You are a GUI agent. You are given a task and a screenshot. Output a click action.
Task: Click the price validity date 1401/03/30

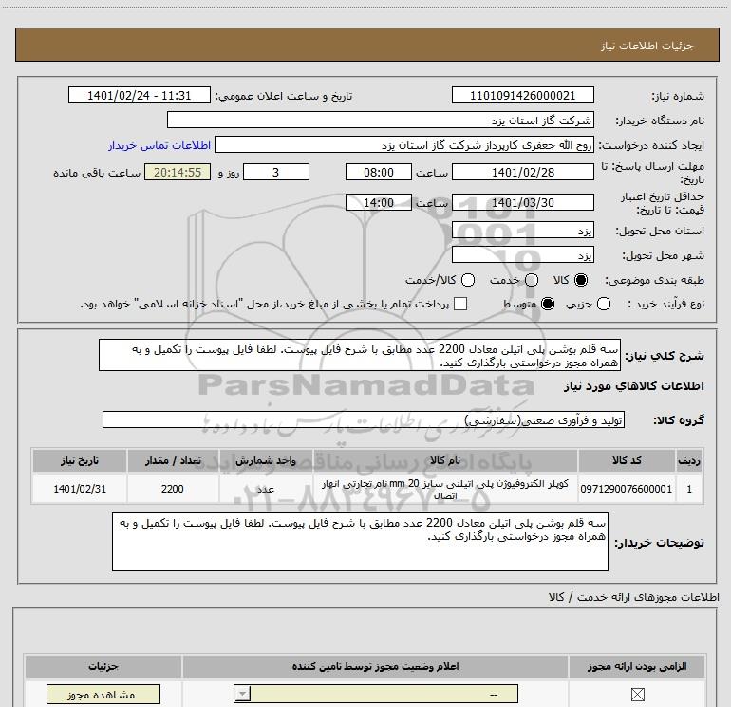[522, 202]
